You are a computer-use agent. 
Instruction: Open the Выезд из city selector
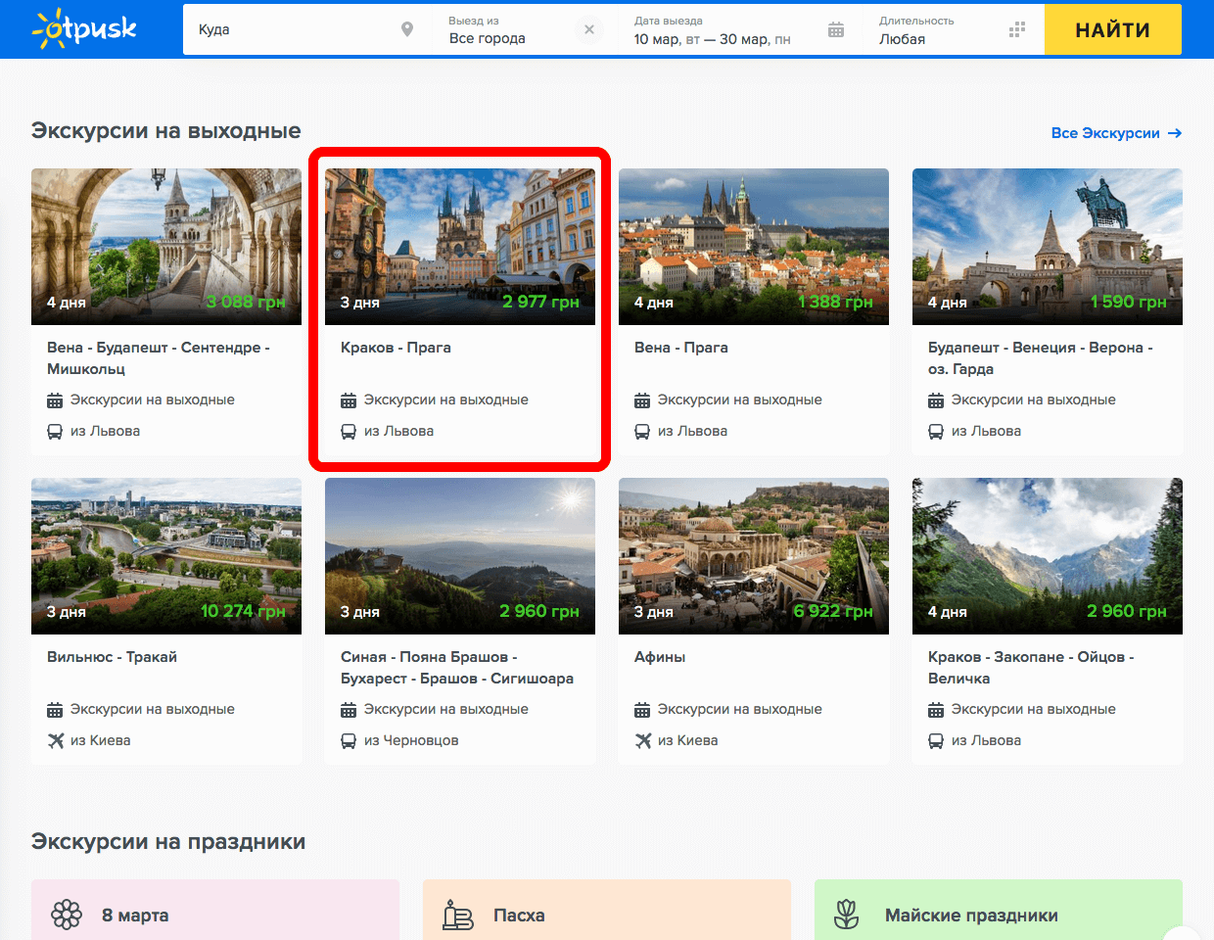click(526, 29)
